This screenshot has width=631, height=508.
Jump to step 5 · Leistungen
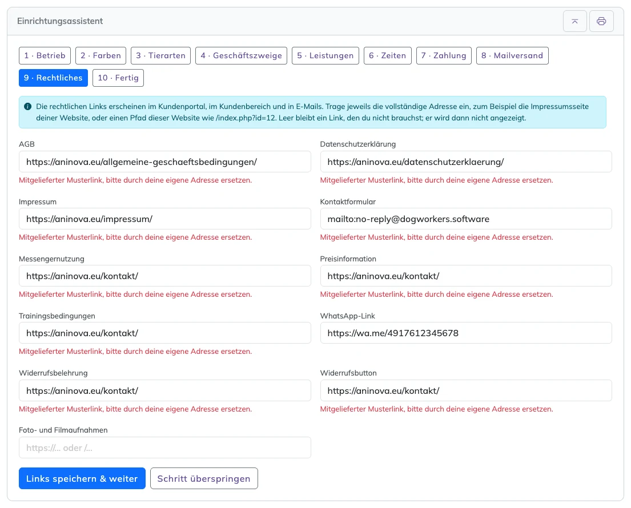click(325, 55)
